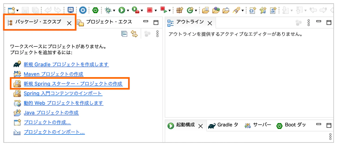The height and width of the screenshot is (145, 337).
Task: Click the プロジェクトの作成... link
Action: (47, 122)
